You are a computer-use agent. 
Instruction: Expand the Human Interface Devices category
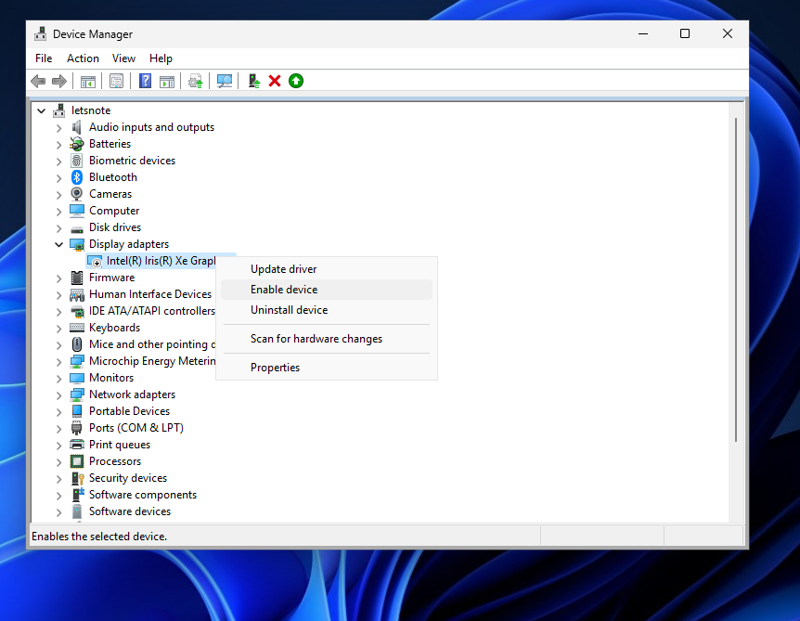pyautogui.click(x=58, y=294)
